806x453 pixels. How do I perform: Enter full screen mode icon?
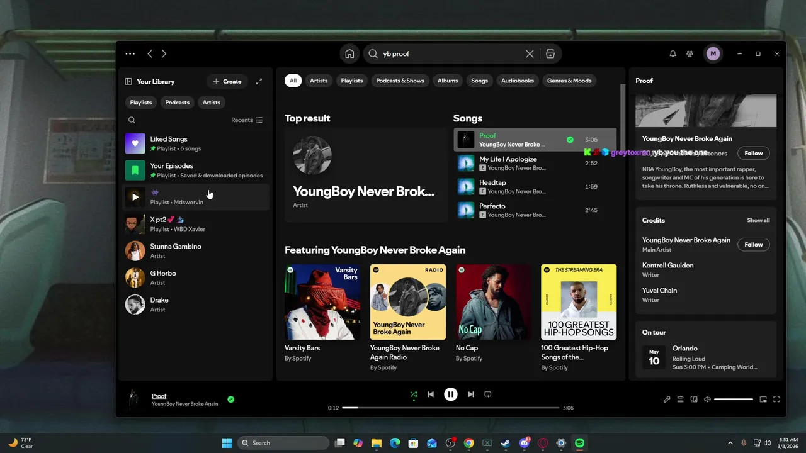(776, 400)
